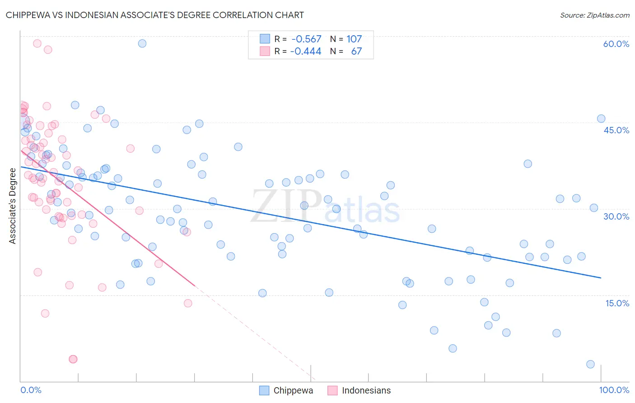Select the R = -0.444 correlation value

point(298,51)
